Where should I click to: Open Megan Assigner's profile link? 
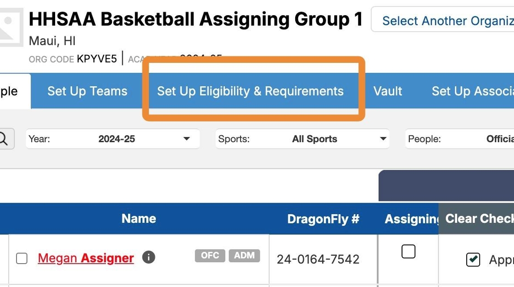click(x=86, y=259)
